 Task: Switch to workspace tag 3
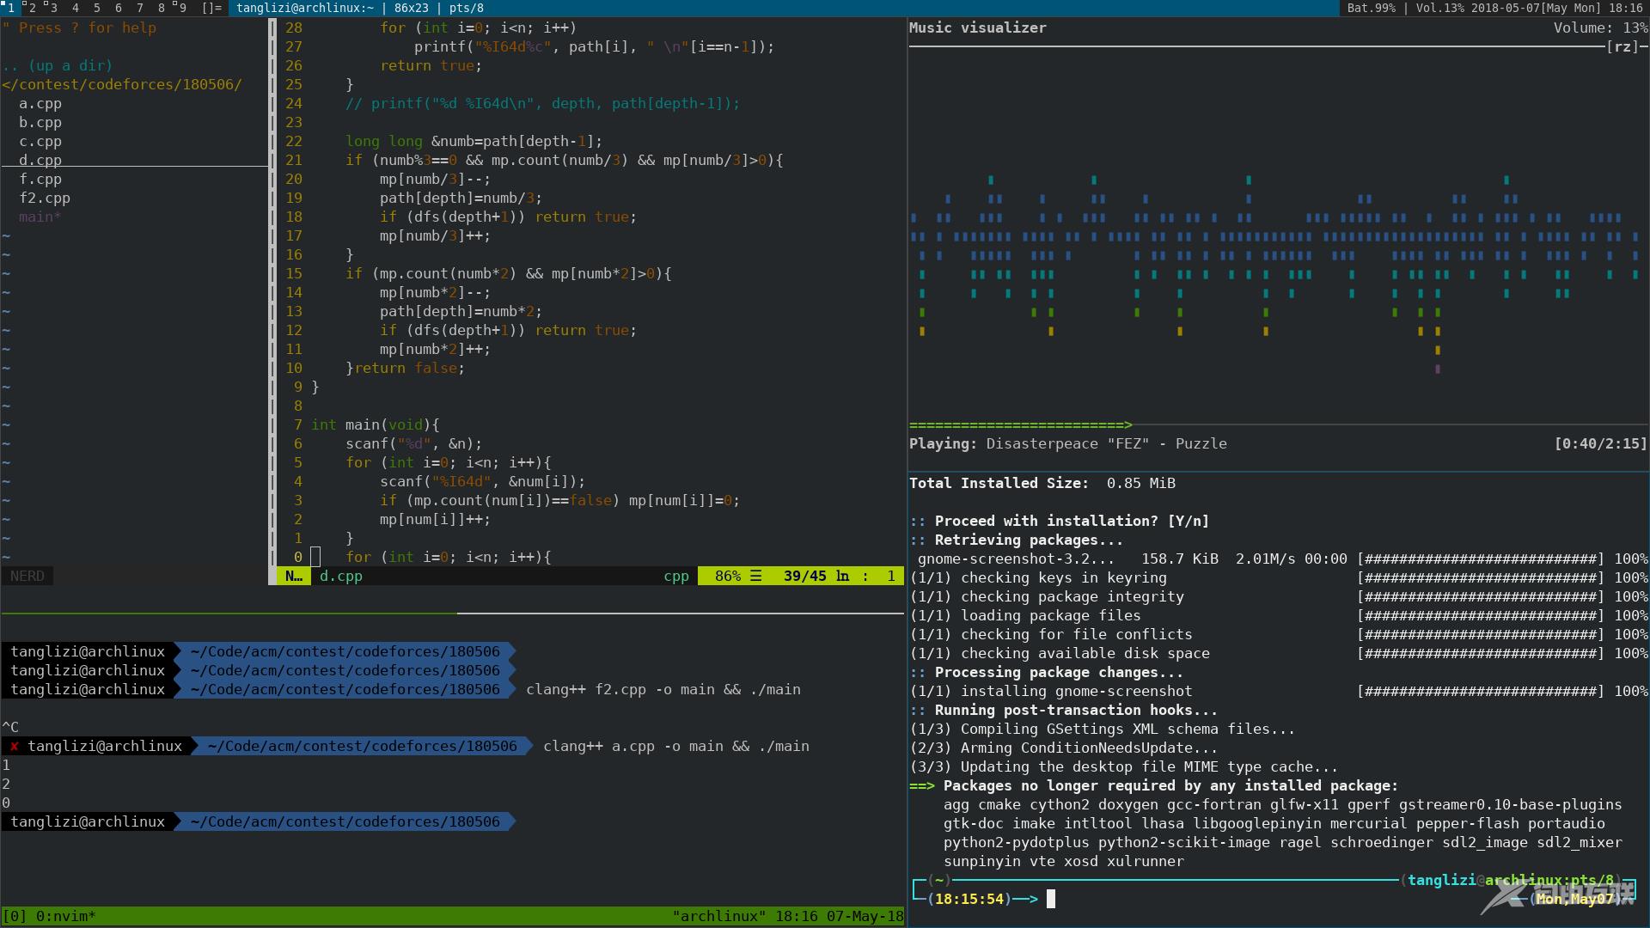point(53,8)
